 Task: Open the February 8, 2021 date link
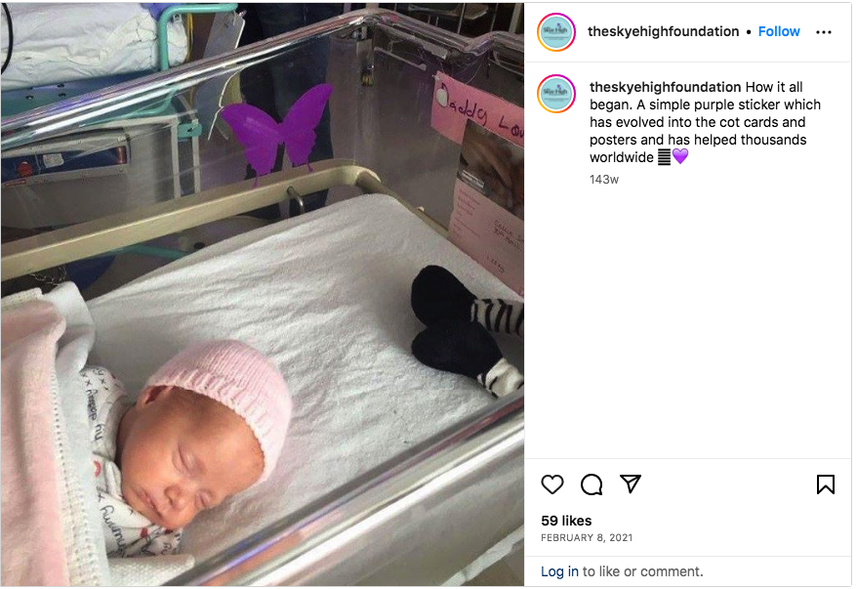coord(587,537)
